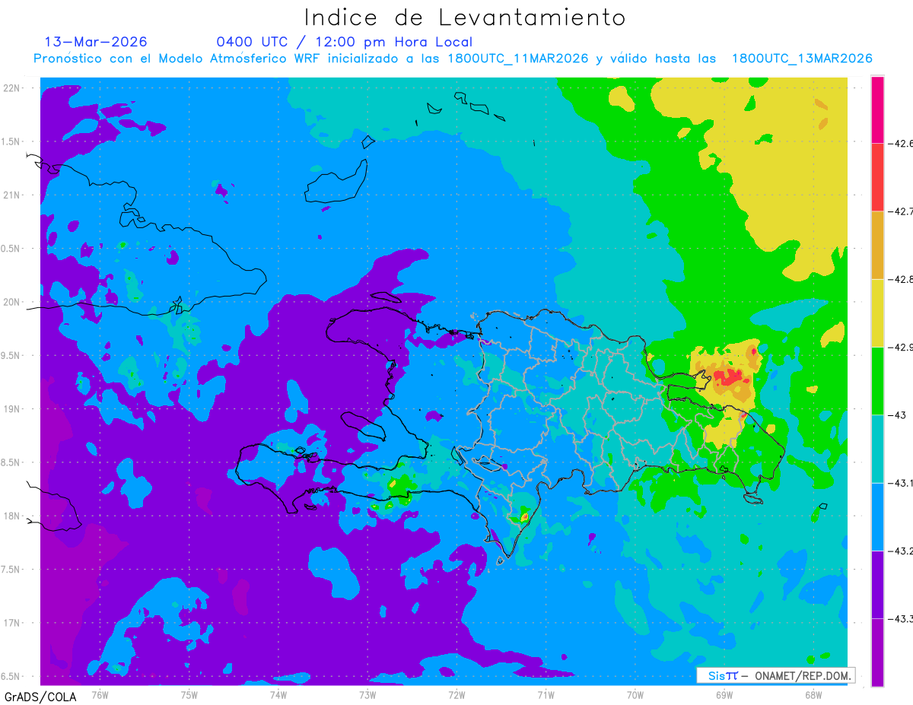The width and height of the screenshot is (913, 705).
Task: Click the legend value -42.9
Action: (901, 347)
